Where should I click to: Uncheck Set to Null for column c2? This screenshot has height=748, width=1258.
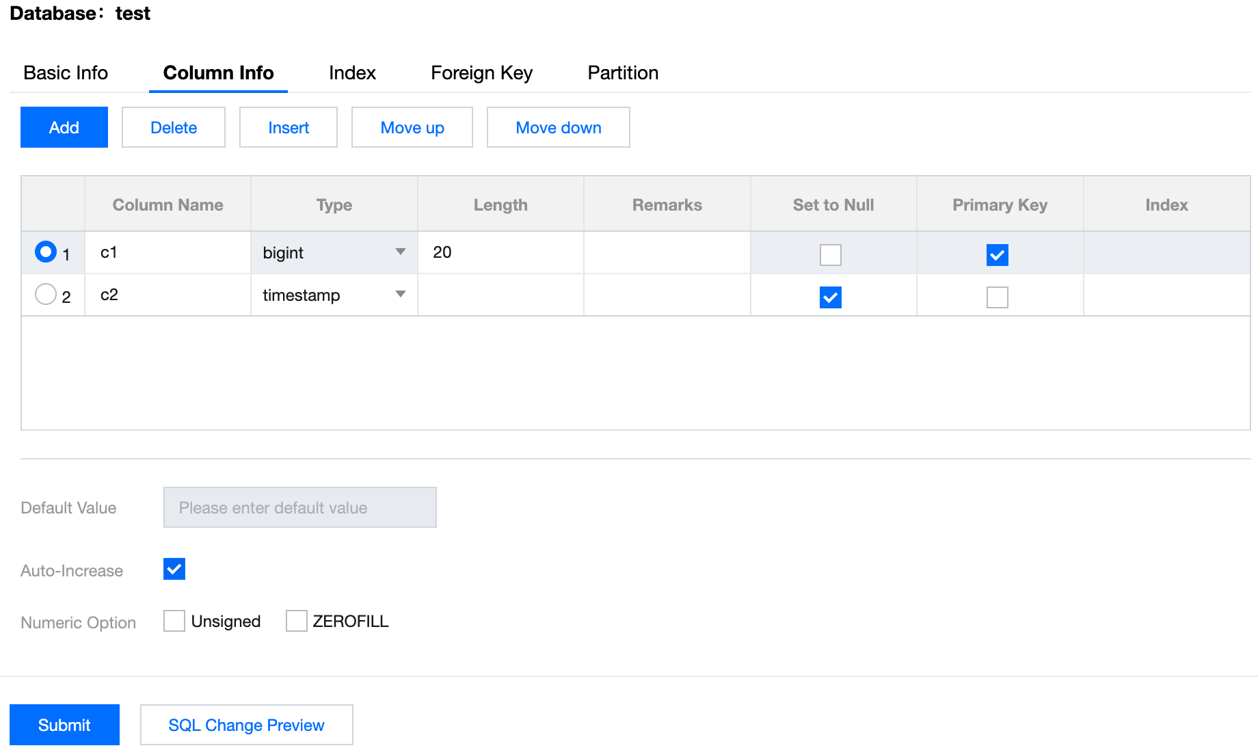point(830,297)
